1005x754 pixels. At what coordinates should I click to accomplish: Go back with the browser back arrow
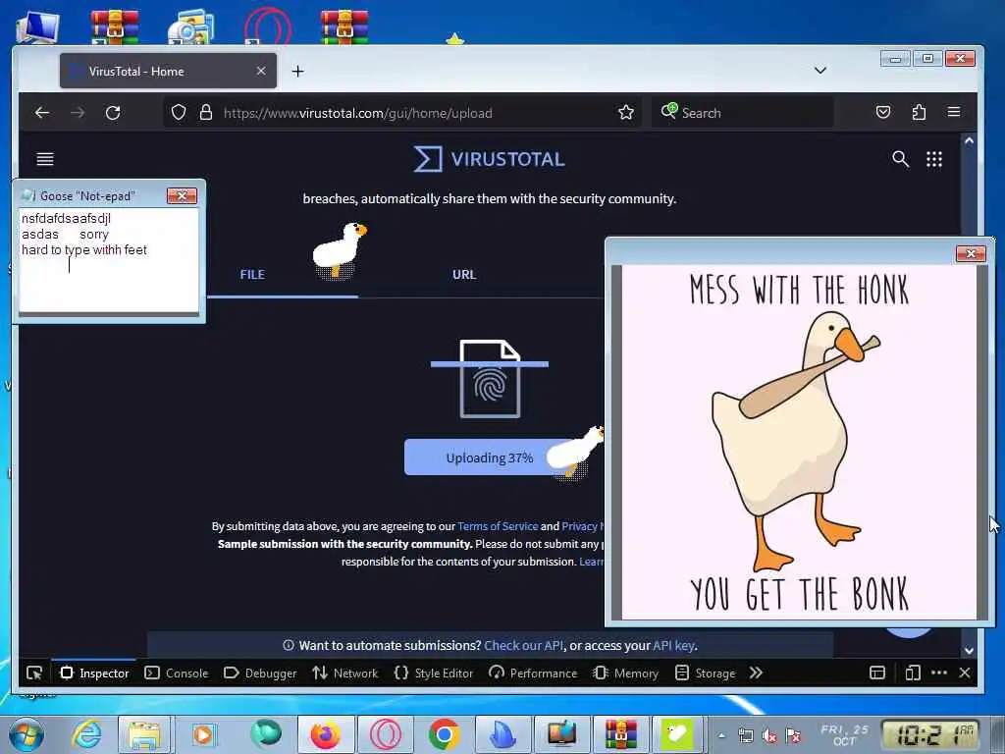tap(42, 113)
